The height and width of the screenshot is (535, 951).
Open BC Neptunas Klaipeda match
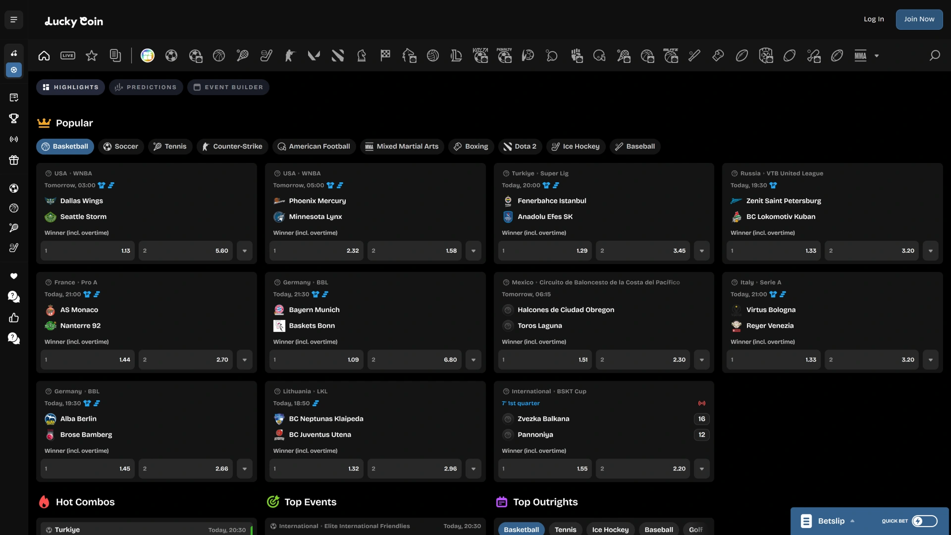(x=326, y=419)
